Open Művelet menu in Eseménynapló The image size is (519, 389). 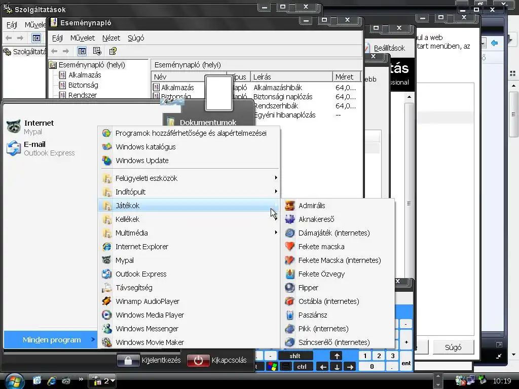83,38
